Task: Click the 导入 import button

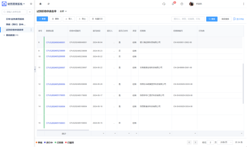Action: (69, 19)
